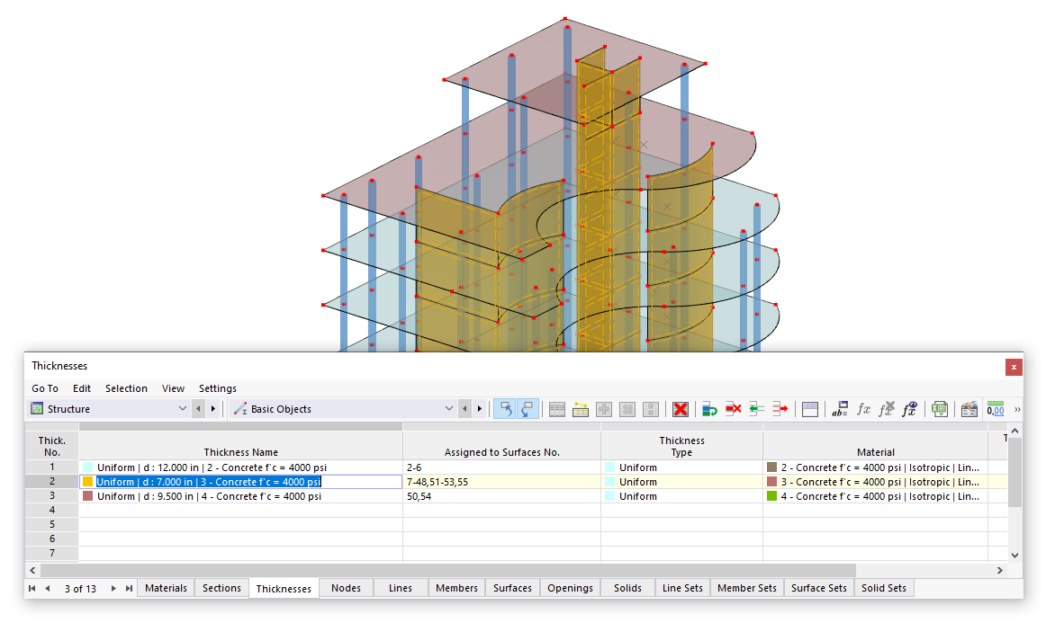Toggle the second blue selection arrow icon
Screen dimensions: 1046x623
pyautogui.click(x=527, y=408)
